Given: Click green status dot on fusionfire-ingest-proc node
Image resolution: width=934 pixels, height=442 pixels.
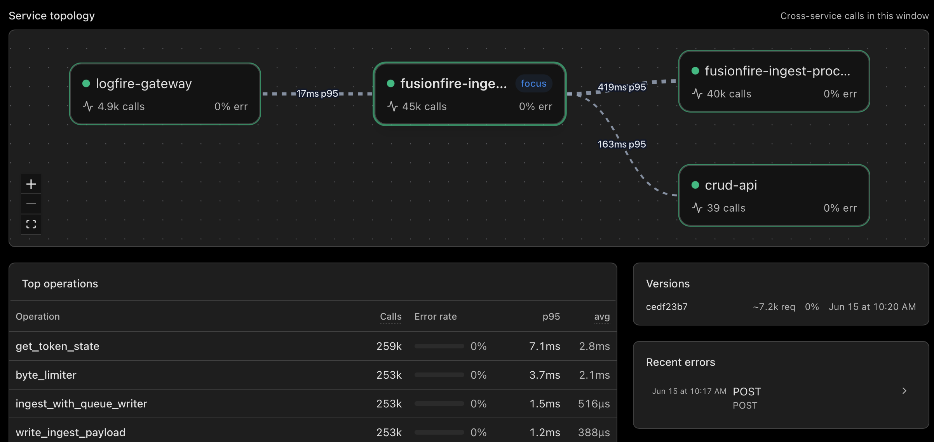Looking at the screenshot, I should (x=695, y=71).
